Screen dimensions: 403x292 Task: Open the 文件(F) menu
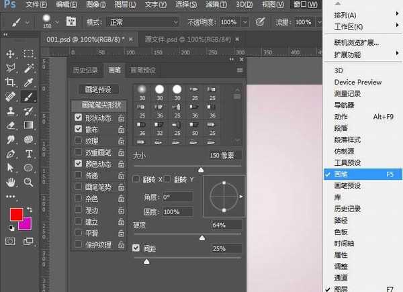coord(36,5)
